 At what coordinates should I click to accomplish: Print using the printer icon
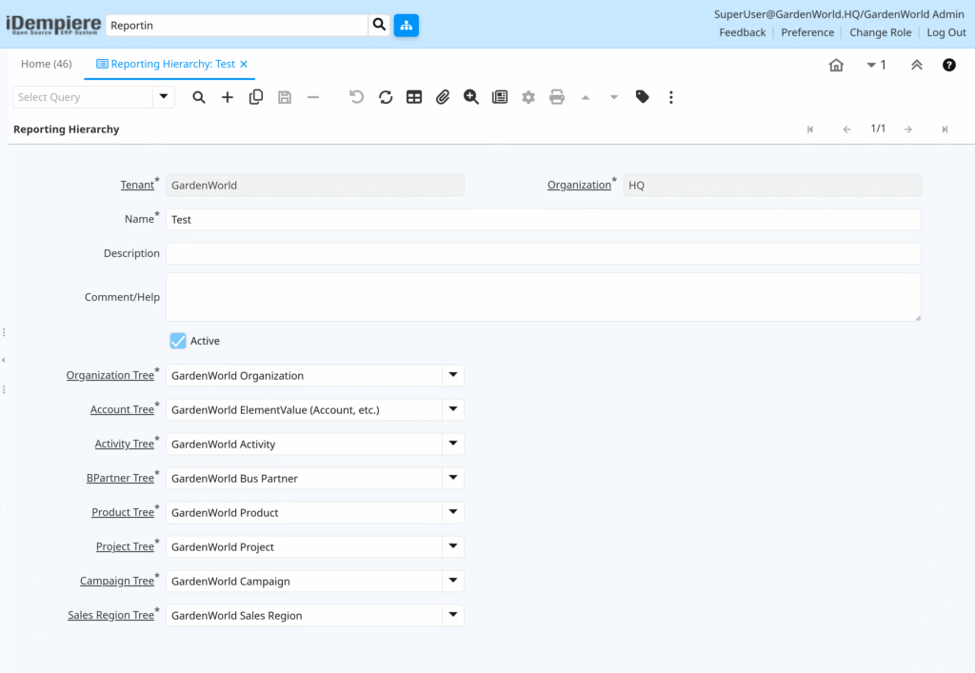pyautogui.click(x=556, y=97)
